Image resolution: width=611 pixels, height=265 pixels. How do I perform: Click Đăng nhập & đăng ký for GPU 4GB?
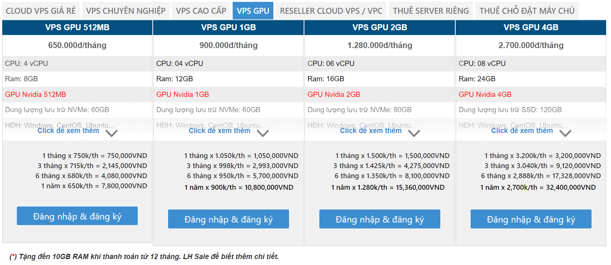coord(531,219)
